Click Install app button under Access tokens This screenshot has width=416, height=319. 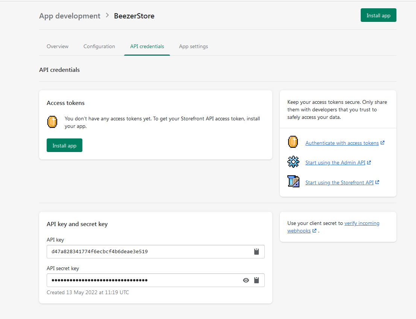click(x=64, y=146)
